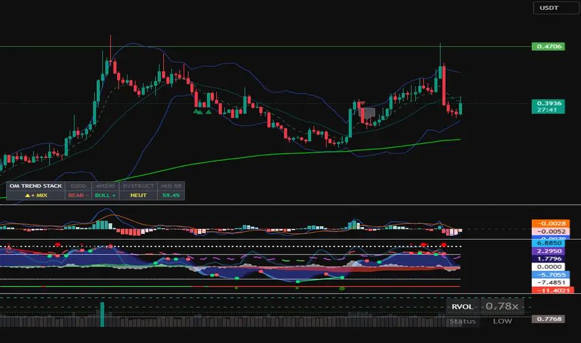This screenshot has width=581, height=343.
Task: Click the gray shaded box on the price chart
Action: [367, 113]
